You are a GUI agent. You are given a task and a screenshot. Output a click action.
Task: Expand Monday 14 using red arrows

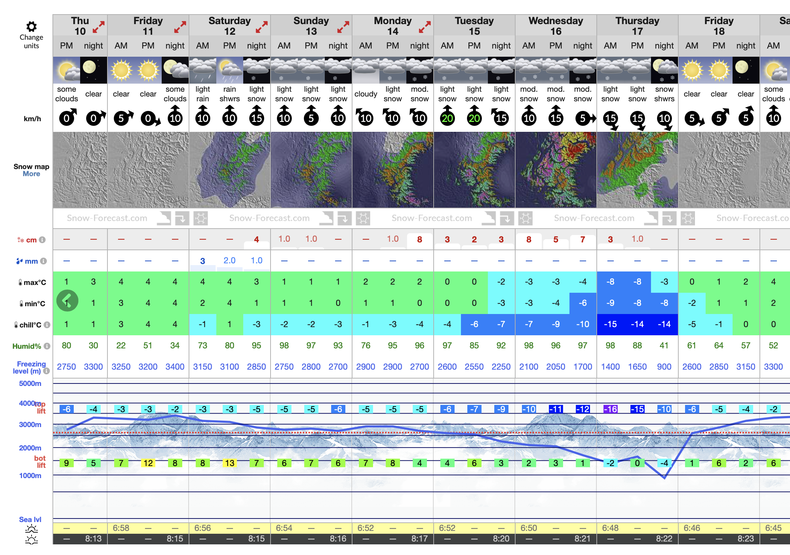pos(425,27)
